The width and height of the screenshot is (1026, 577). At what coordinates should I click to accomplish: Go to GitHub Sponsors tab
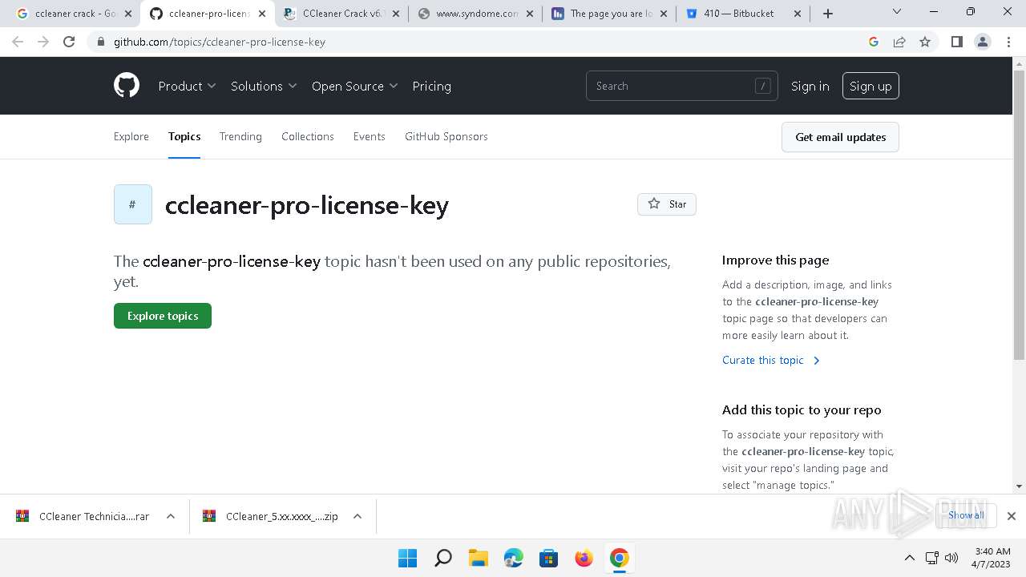pyautogui.click(x=446, y=136)
